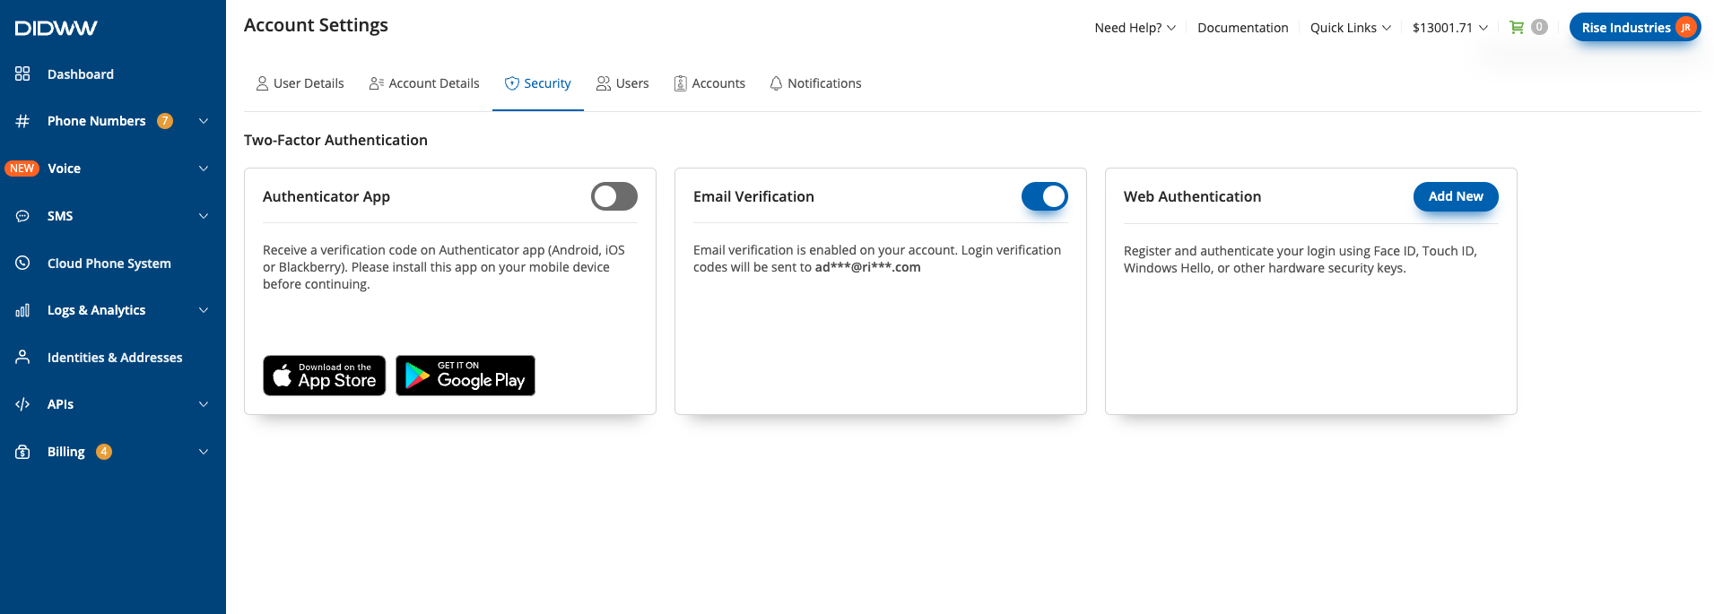1714x614 pixels.
Task: Expand the Phone Numbers menu chevron
Action: click(x=204, y=121)
